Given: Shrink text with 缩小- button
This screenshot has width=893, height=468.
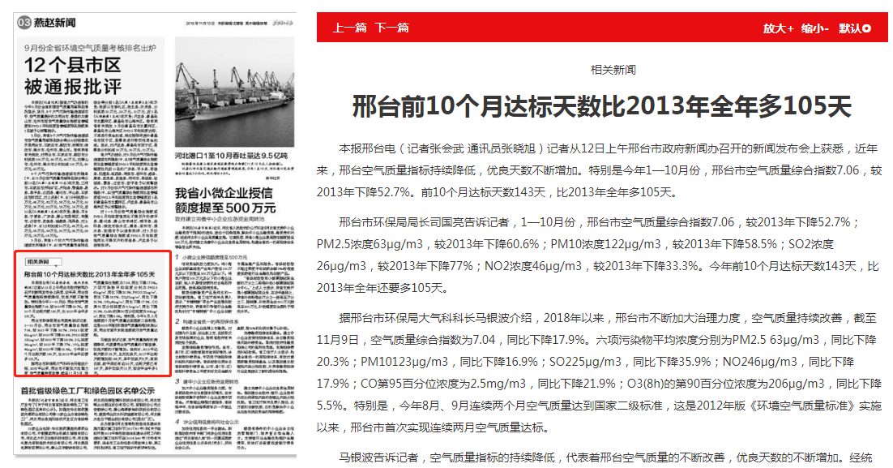Looking at the screenshot, I should tap(814, 28).
